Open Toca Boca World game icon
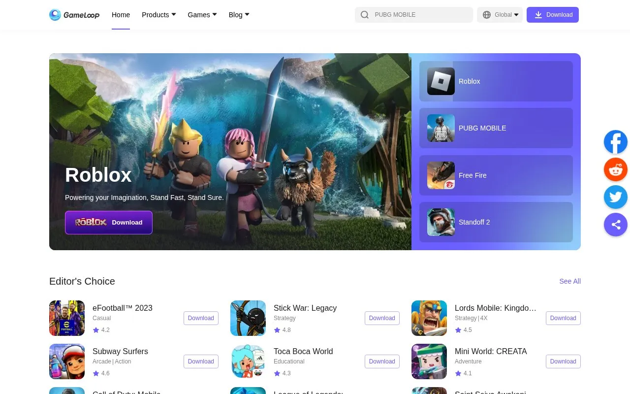630x394 pixels. [x=248, y=361]
